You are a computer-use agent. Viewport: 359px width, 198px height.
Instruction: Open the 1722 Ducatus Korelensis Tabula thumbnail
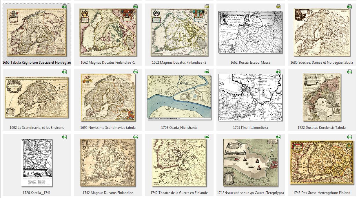[x=321, y=97]
